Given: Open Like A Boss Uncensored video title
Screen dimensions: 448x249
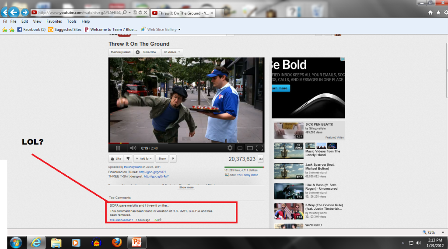Looking at the screenshot, I should point(322,187).
